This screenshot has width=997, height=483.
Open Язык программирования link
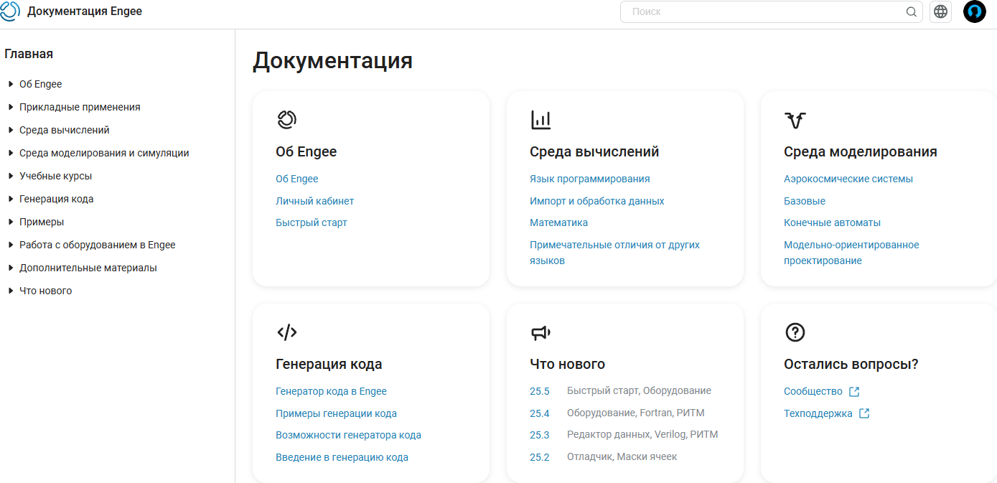coord(590,179)
